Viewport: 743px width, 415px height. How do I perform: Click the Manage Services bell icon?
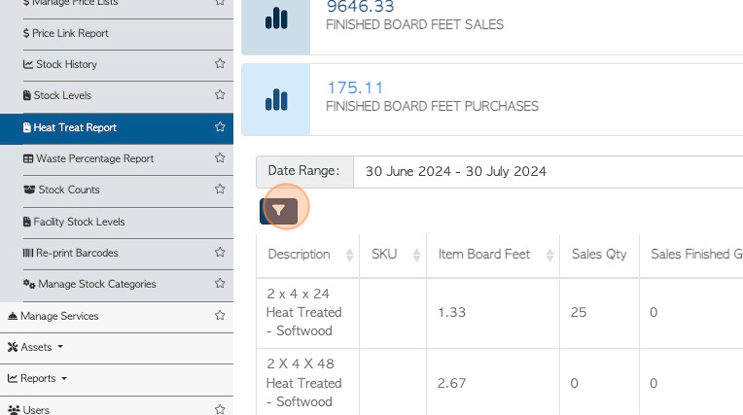13,316
